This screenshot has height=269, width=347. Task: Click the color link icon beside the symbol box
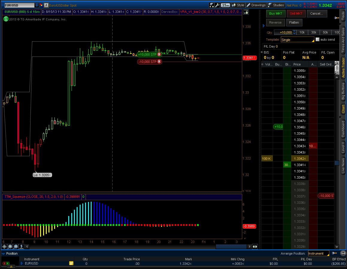pyautogui.click(x=41, y=5)
